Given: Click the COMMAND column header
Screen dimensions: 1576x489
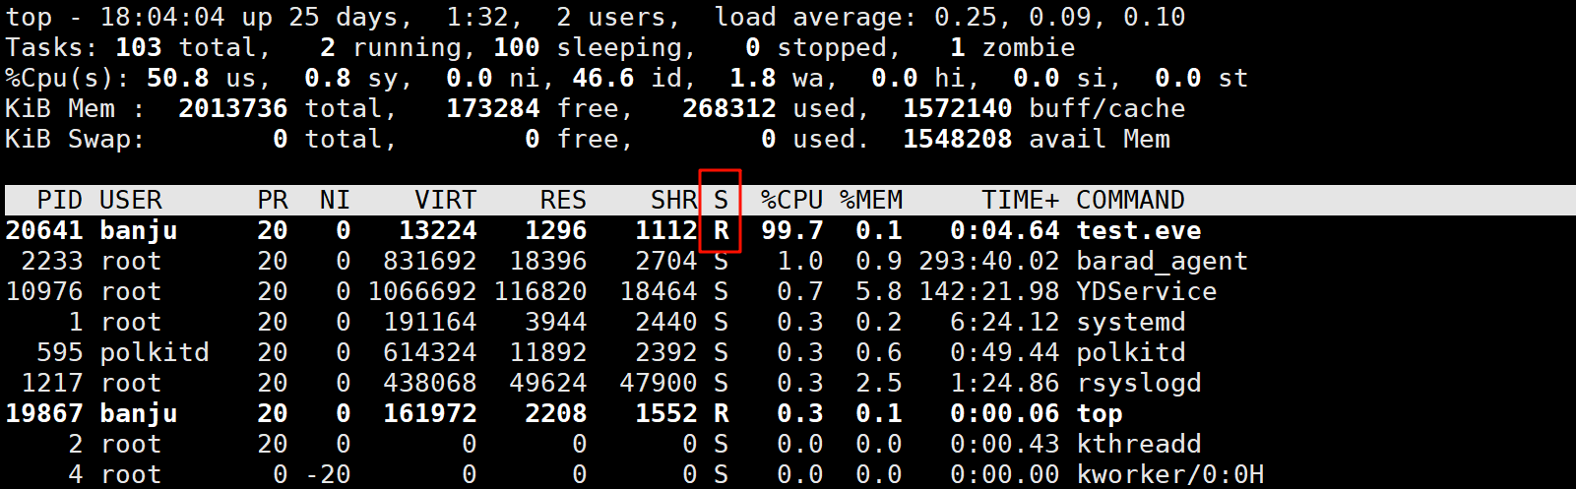Looking at the screenshot, I should click(1130, 201).
